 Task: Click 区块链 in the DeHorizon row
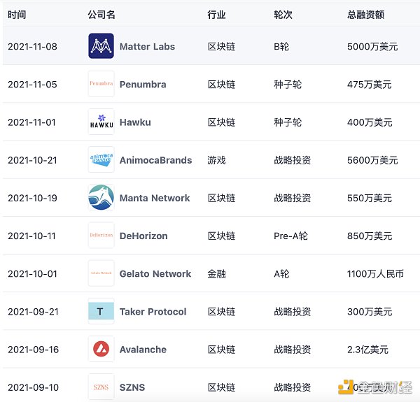tap(221, 236)
